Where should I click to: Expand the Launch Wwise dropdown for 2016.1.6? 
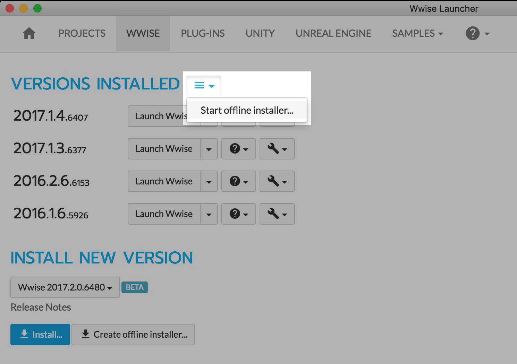[x=209, y=214]
